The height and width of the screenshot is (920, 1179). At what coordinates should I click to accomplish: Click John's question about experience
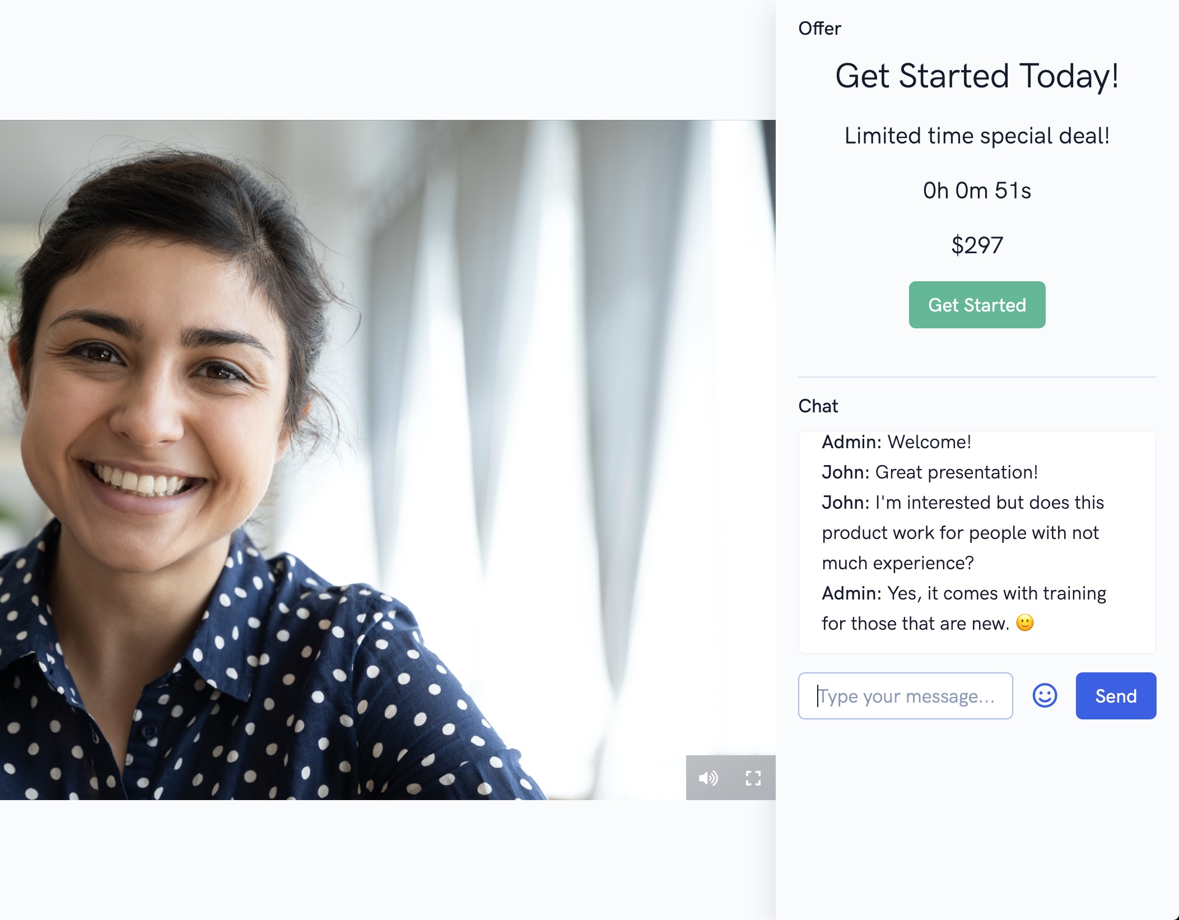click(x=961, y=532)
